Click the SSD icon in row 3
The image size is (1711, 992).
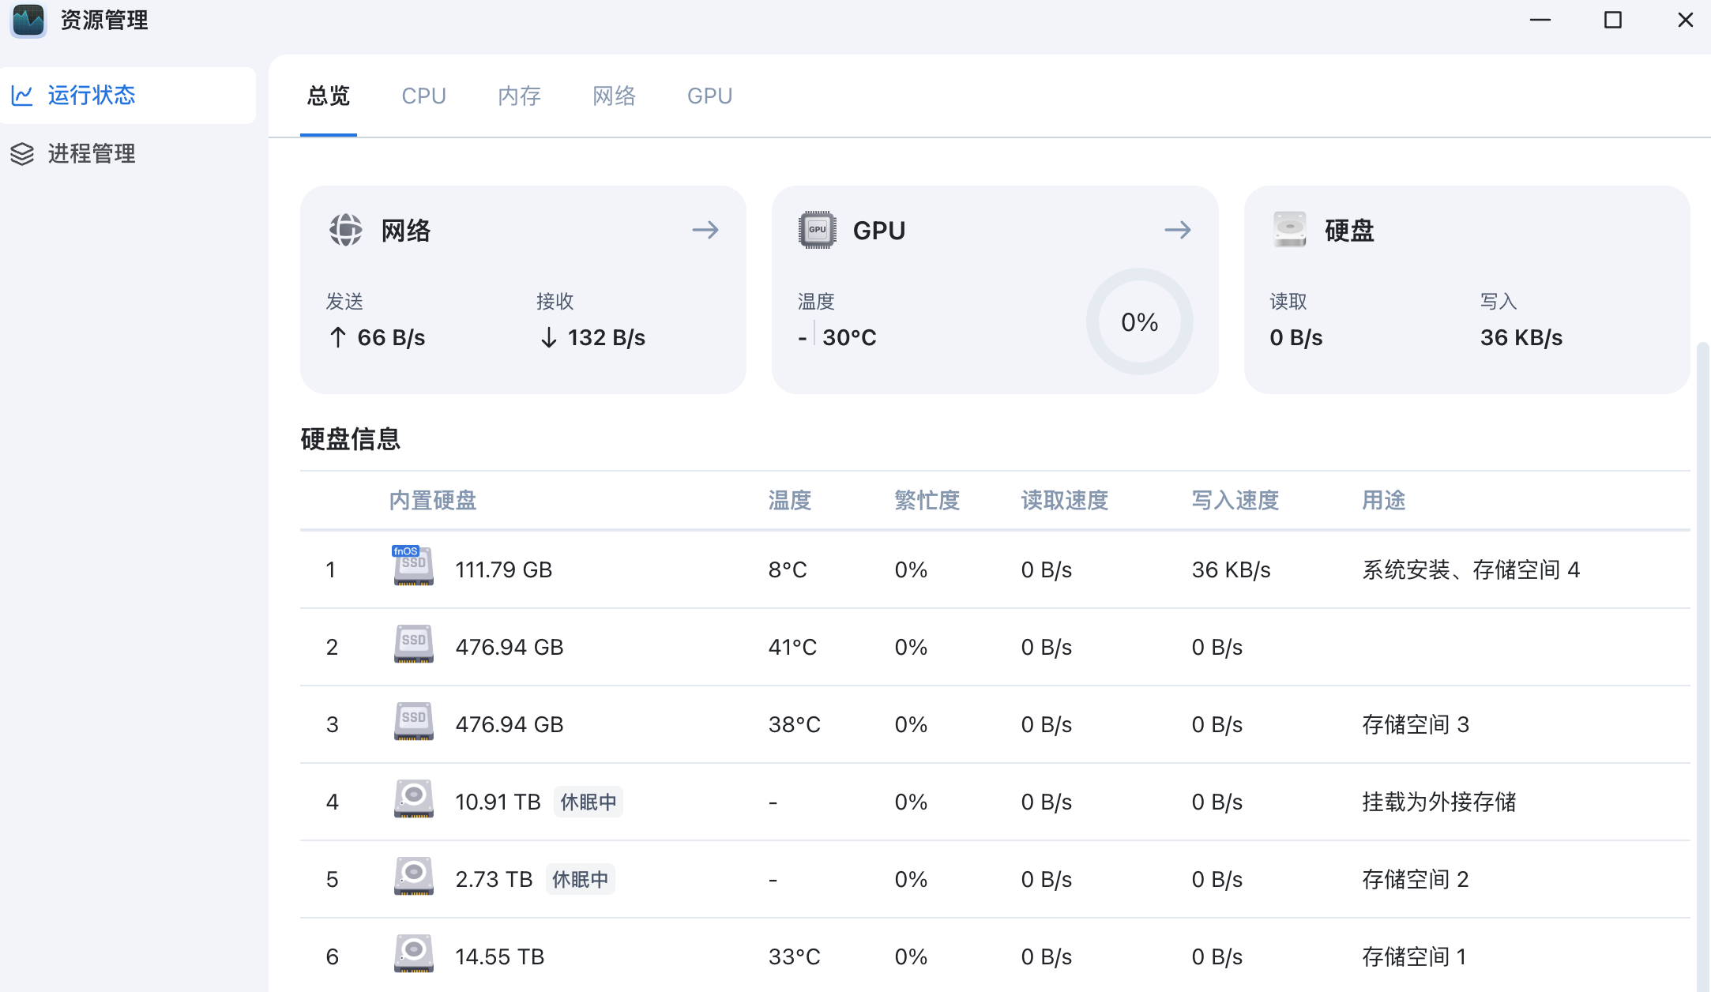[x=413, y=723]
